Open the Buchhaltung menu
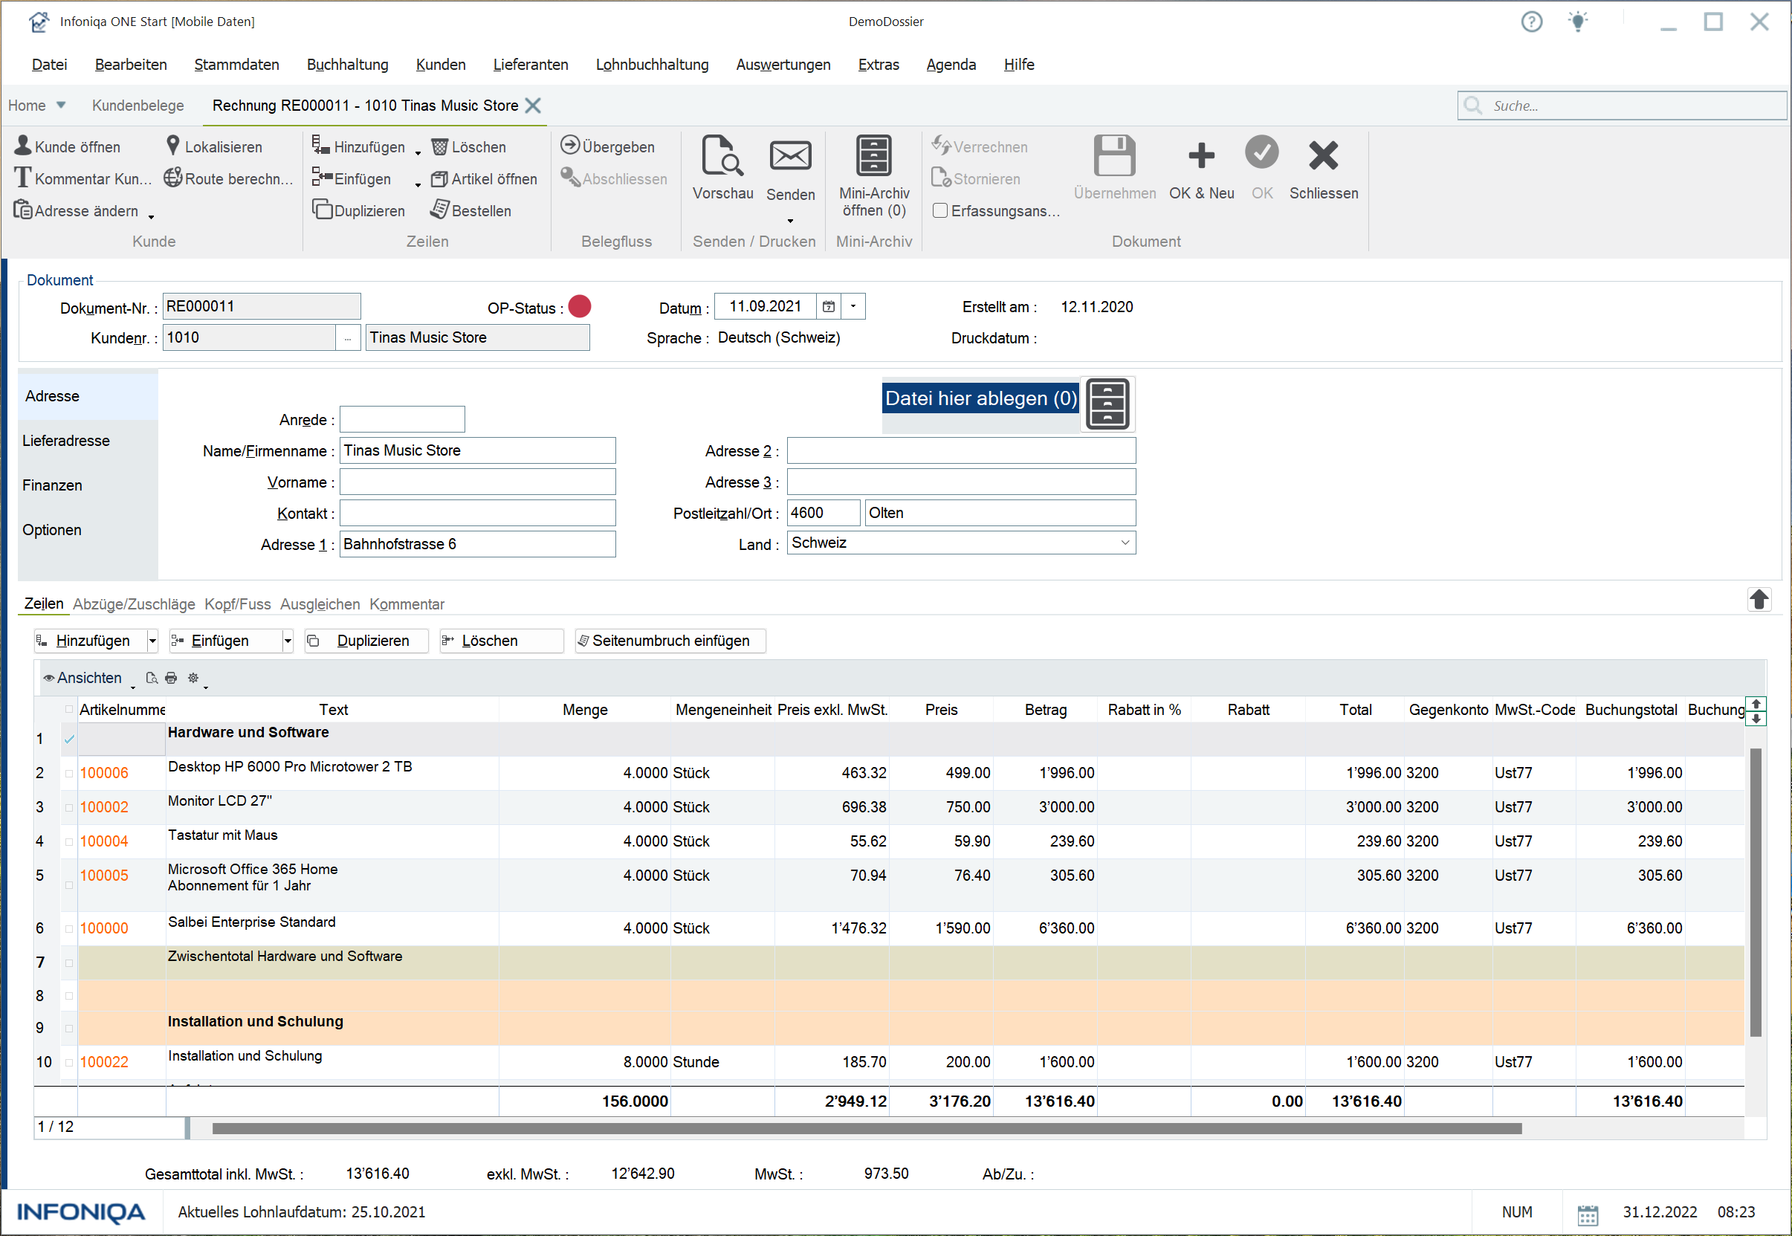This screenshot has height=1236, width=1792. tap(347, 64)
